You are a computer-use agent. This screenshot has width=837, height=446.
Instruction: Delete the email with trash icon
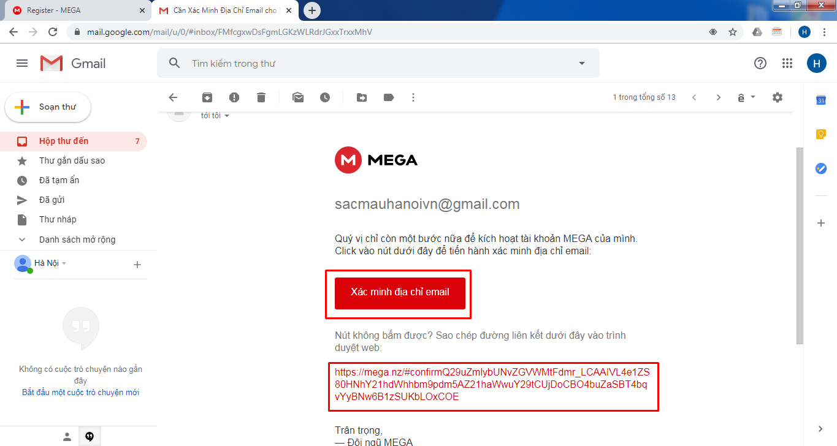tap(261, 97)
